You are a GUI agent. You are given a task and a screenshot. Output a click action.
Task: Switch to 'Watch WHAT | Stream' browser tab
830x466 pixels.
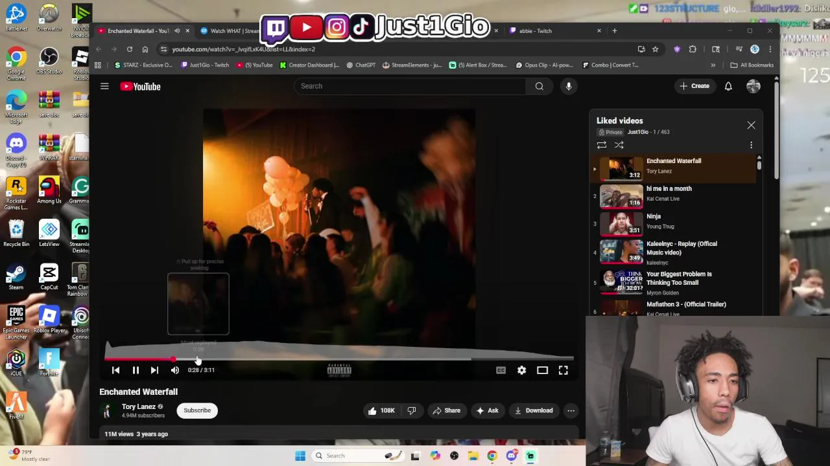coord(230,30)
